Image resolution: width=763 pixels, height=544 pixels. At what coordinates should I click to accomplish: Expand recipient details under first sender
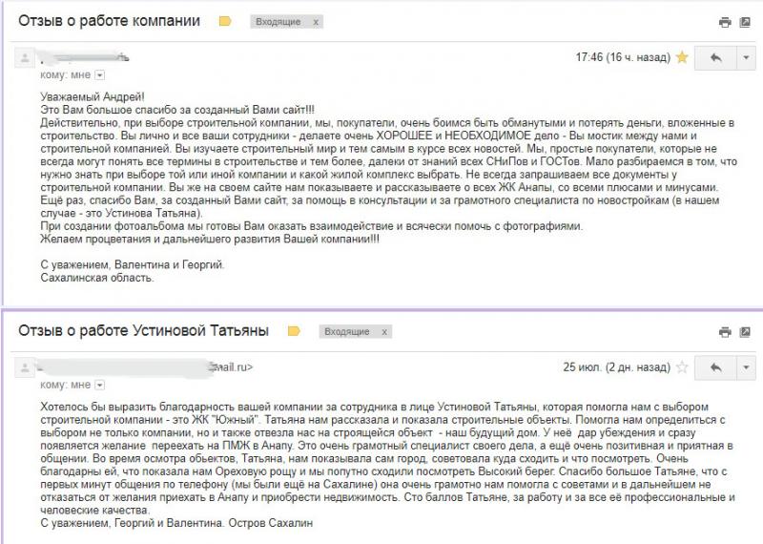click(99, 74)
